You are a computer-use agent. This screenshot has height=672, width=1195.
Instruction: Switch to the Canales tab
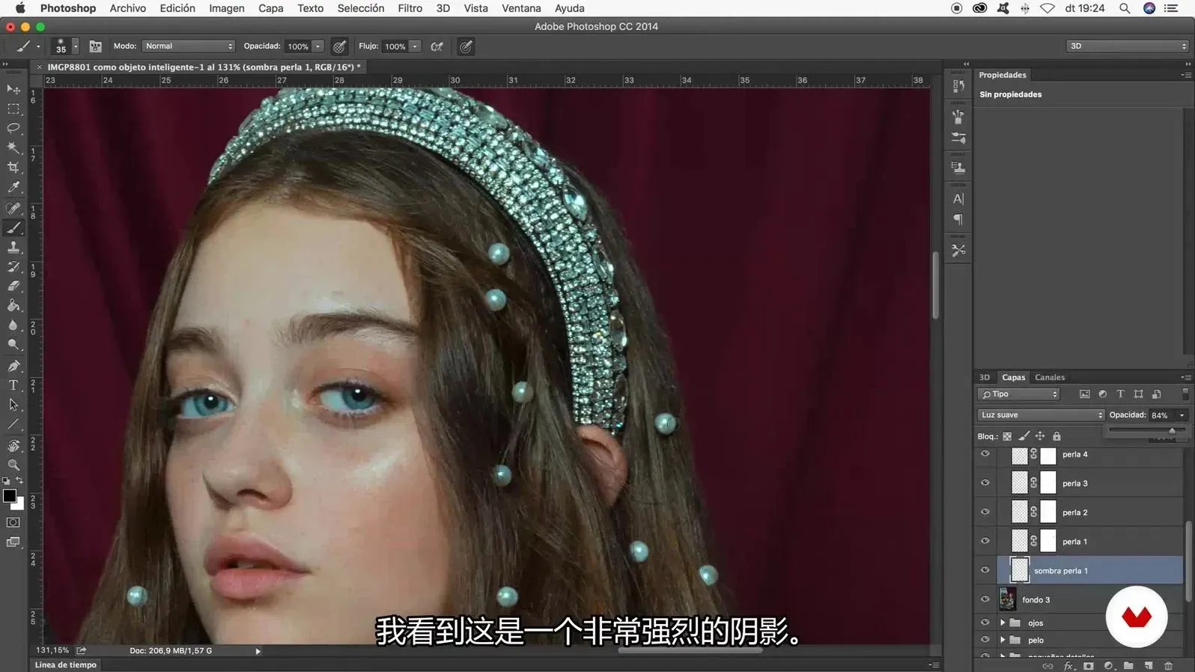point(1049,378)
